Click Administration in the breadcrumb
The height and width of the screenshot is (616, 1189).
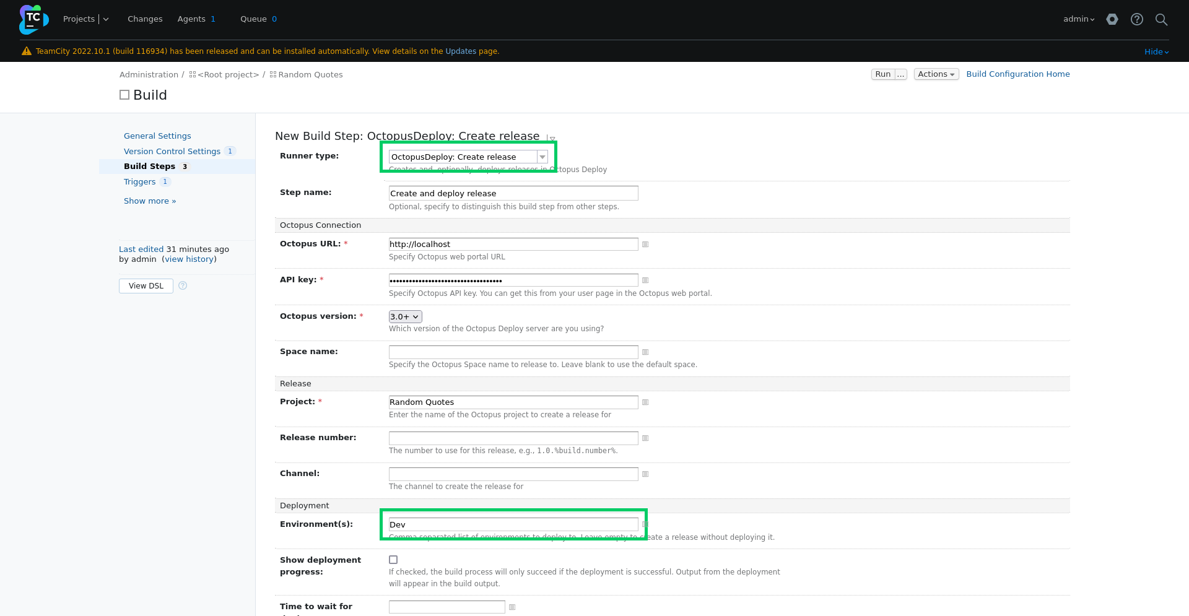click(149, 75)
